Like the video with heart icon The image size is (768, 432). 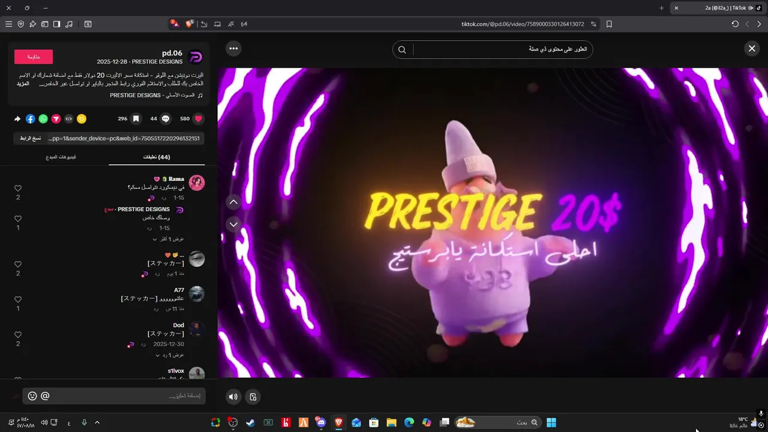tap(199, 119)
